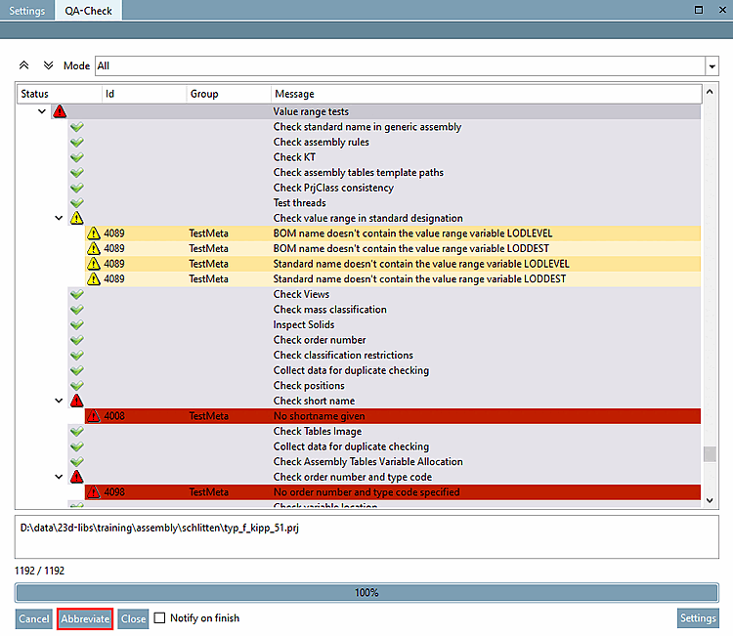The image size is (733, 636).
Task: Click red error icon beside Value range tests
Action: coord(60,111)
